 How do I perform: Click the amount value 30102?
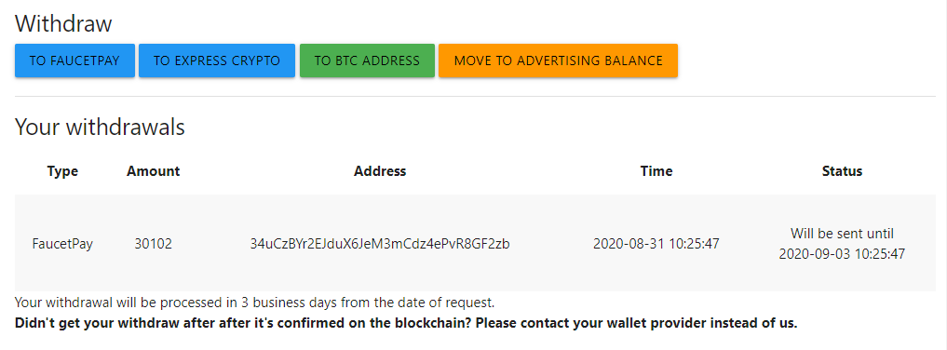[x=154, y=245]
